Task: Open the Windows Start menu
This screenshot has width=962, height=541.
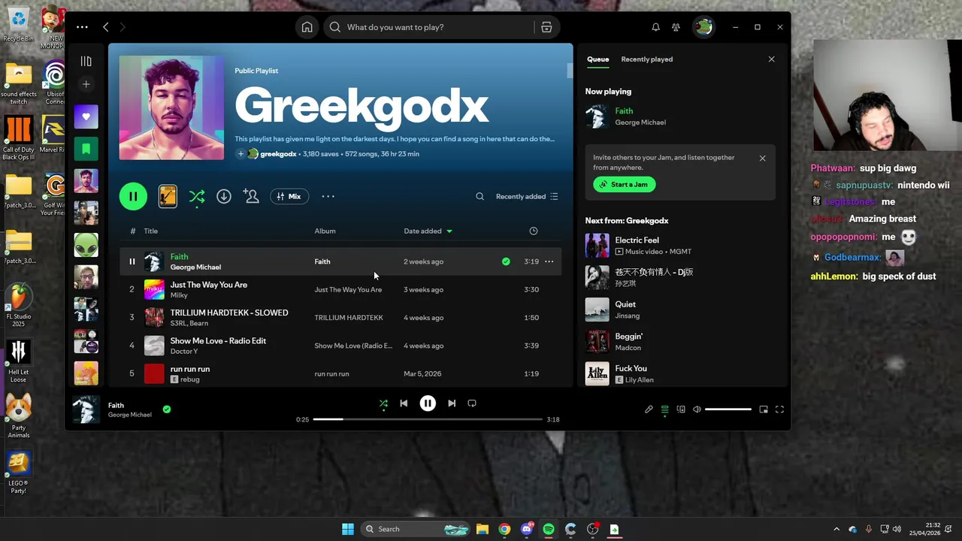Action: [x=348, y=529]
